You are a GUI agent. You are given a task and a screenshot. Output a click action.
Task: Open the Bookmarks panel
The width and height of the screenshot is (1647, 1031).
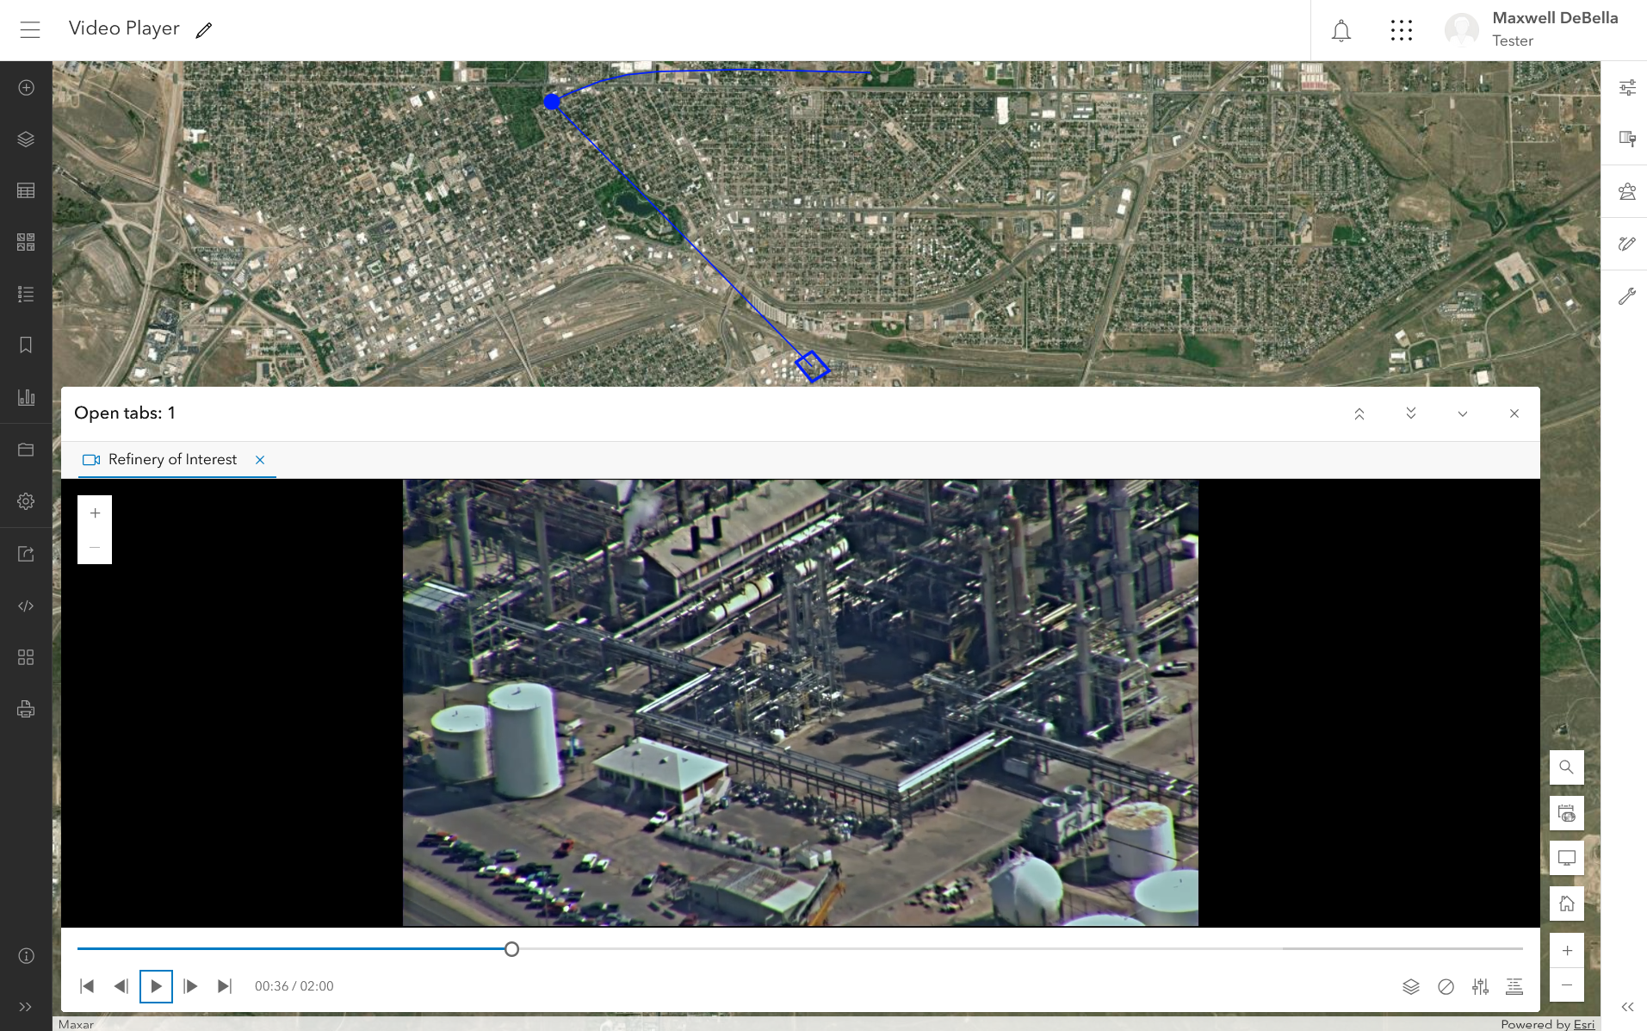pos(26,345)
